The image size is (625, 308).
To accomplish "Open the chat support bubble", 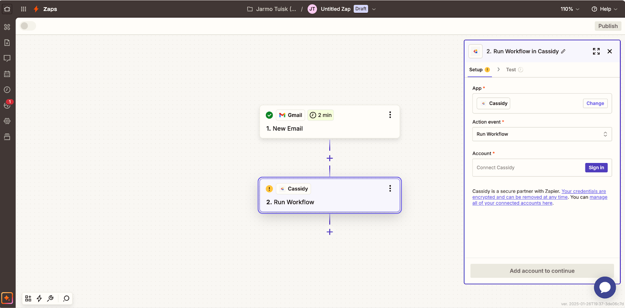I will pyautogui.click(x=605, y=288).
